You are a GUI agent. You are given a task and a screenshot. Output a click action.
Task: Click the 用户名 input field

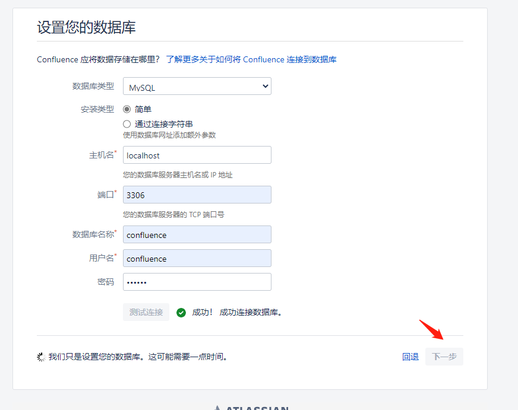197,258
